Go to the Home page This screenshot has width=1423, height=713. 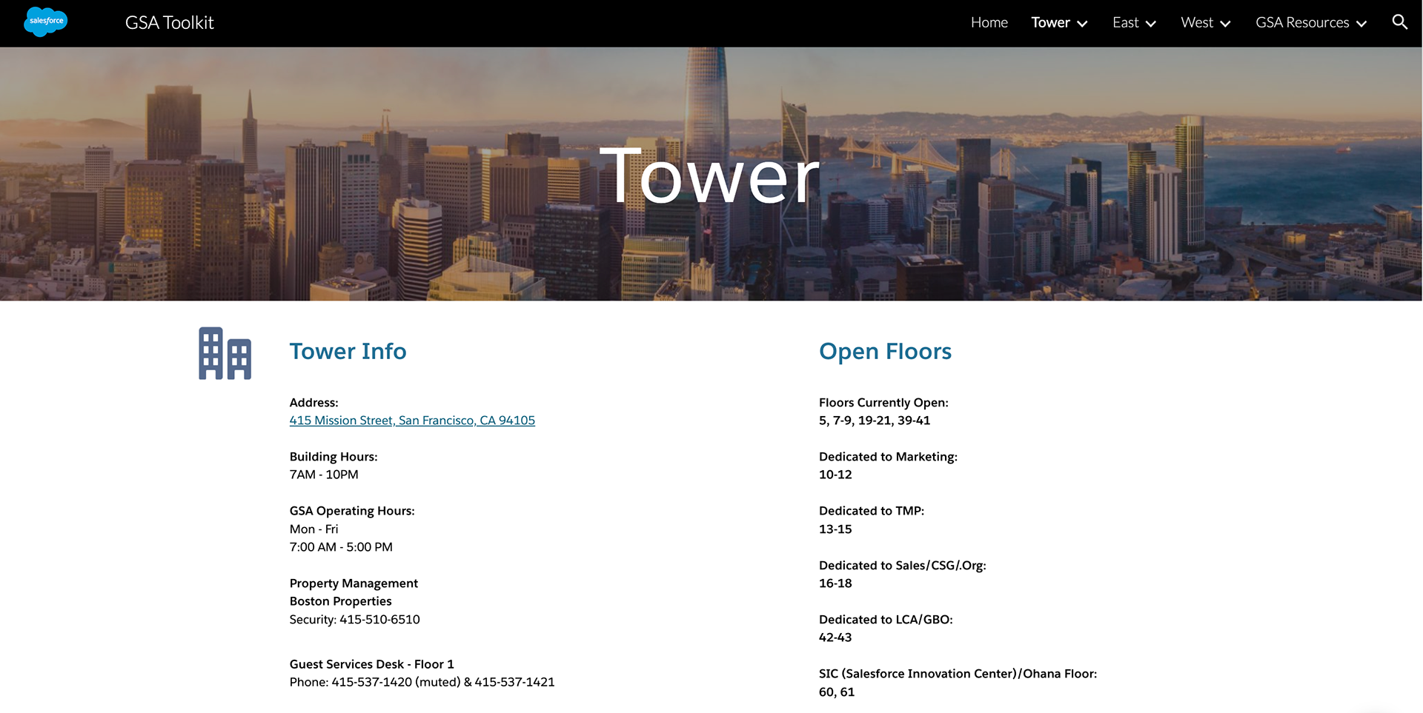pyautogui.click(x=989, y=23)
